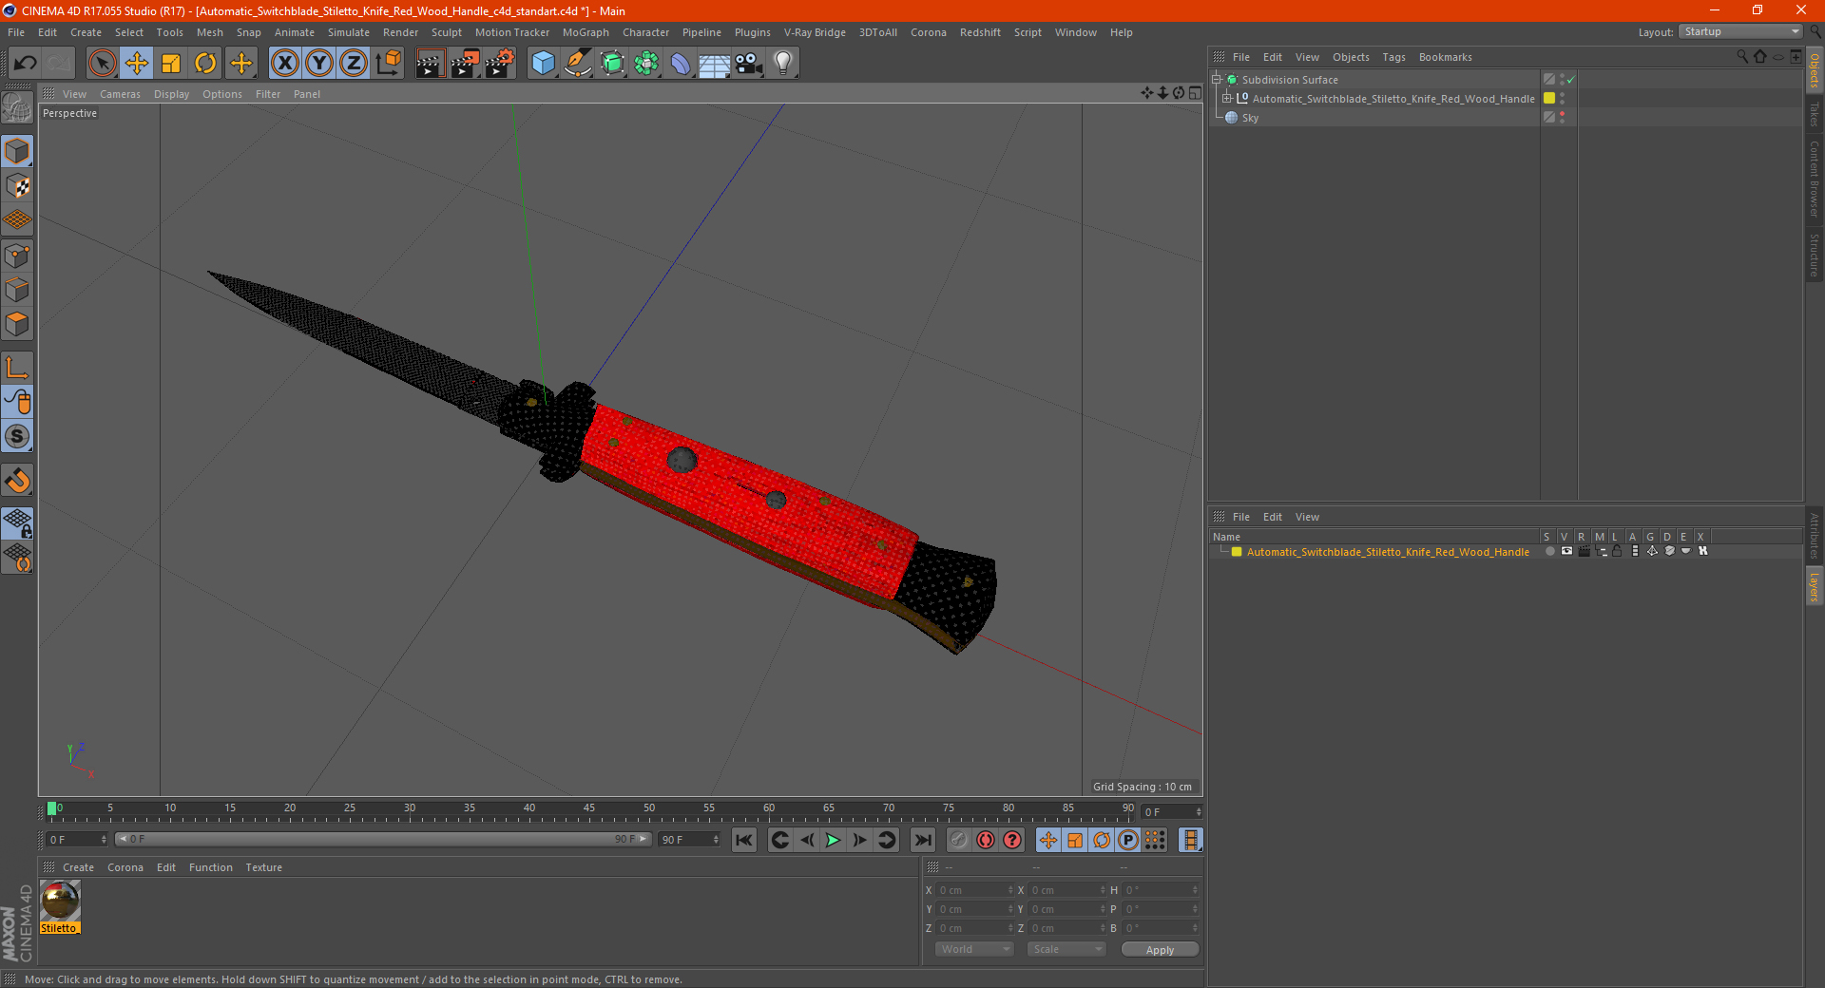Click the Enable Axis tool
The height and width of the screenshot is (988, 1825).
click(x=17, y=368)
